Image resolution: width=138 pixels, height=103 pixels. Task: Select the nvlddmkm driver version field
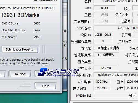click(116, 75)
